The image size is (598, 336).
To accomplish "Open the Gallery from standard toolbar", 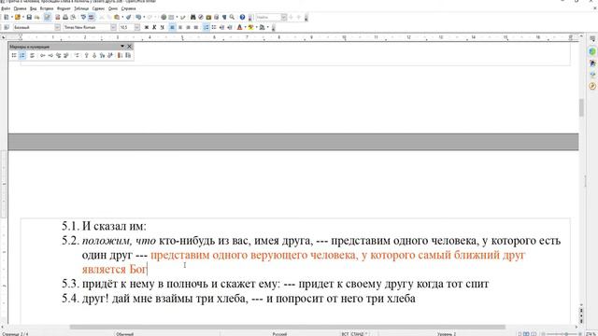I will click(208, 17).
